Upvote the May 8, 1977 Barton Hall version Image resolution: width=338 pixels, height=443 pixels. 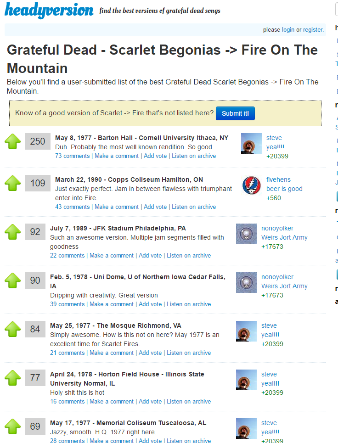13,141
